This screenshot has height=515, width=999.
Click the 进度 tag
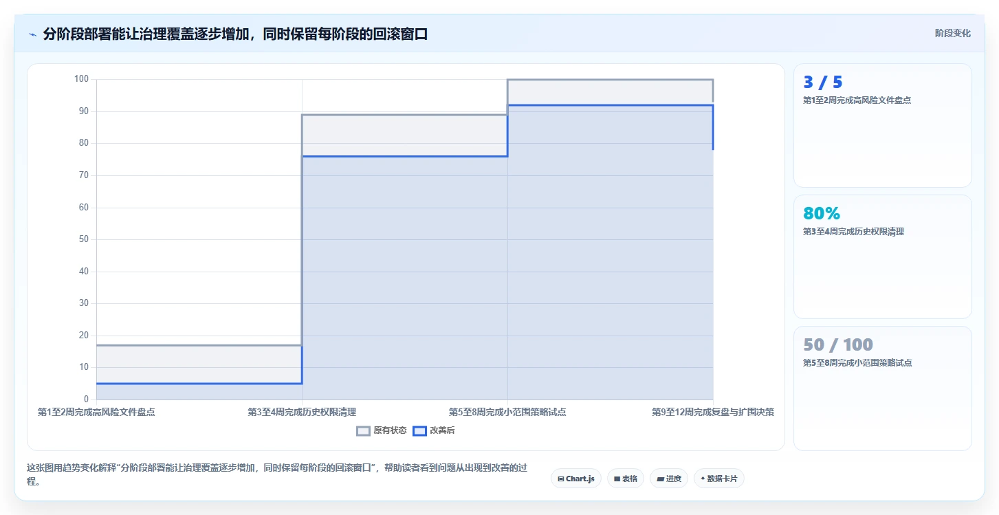668,479
